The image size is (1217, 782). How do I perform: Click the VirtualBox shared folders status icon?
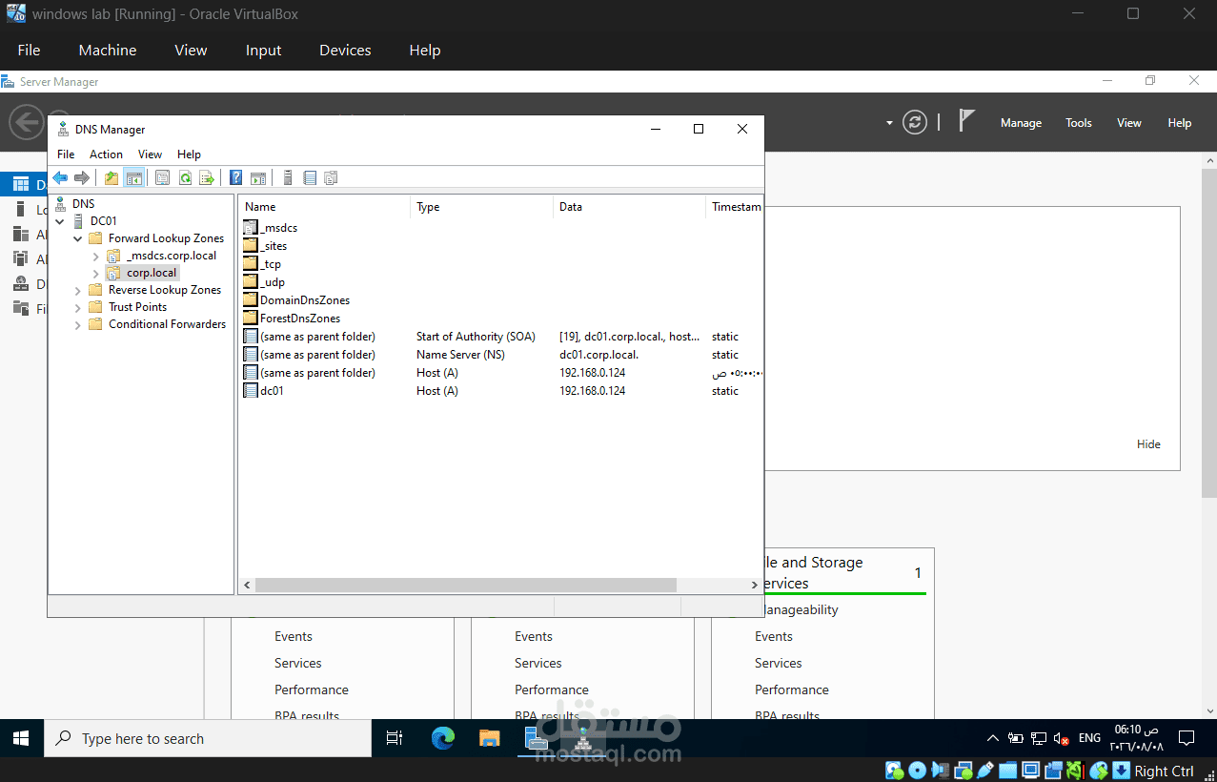pos(1008,771)
